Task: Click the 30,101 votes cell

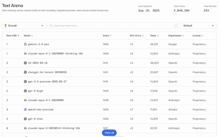Action: pyautogui.click(x=154, y=128)
